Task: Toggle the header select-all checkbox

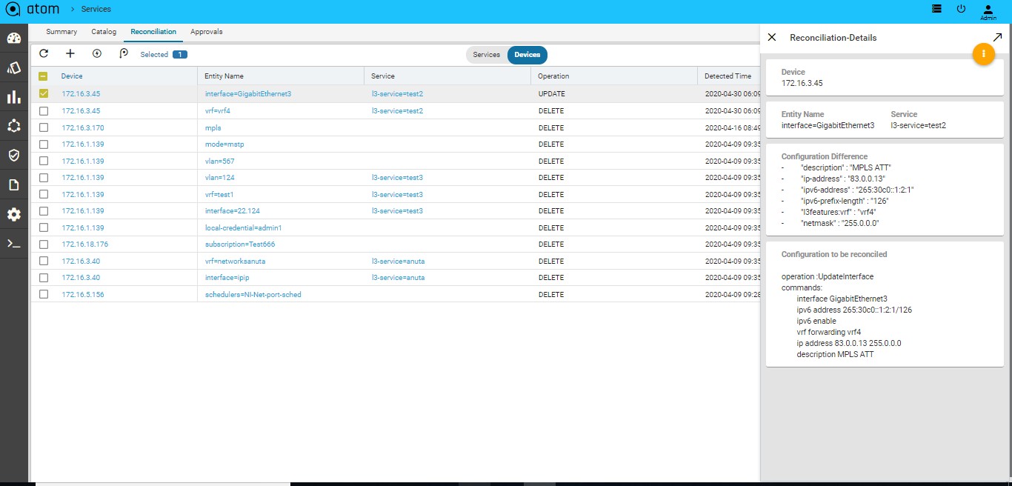Action: pyautogui.click(x=43, y=76)
